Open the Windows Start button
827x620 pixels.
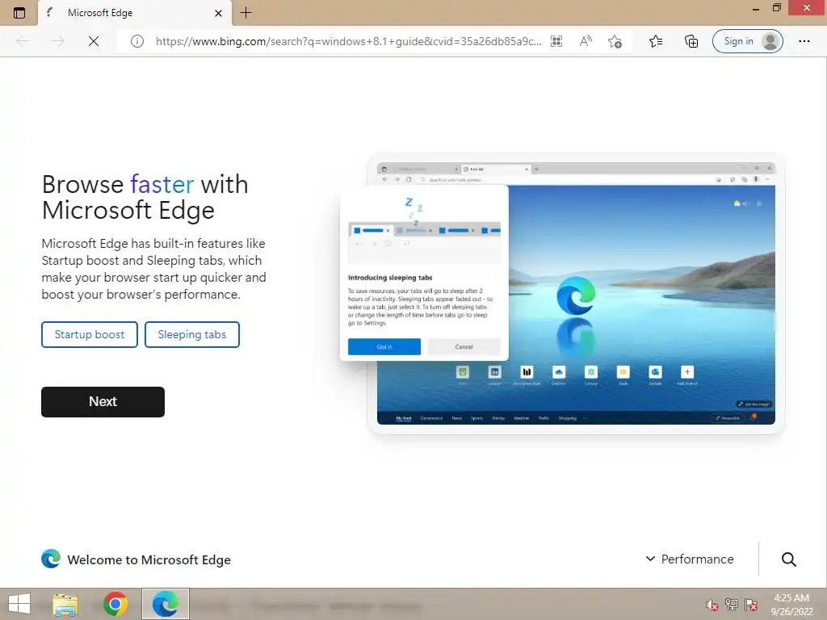click(19, 604)
